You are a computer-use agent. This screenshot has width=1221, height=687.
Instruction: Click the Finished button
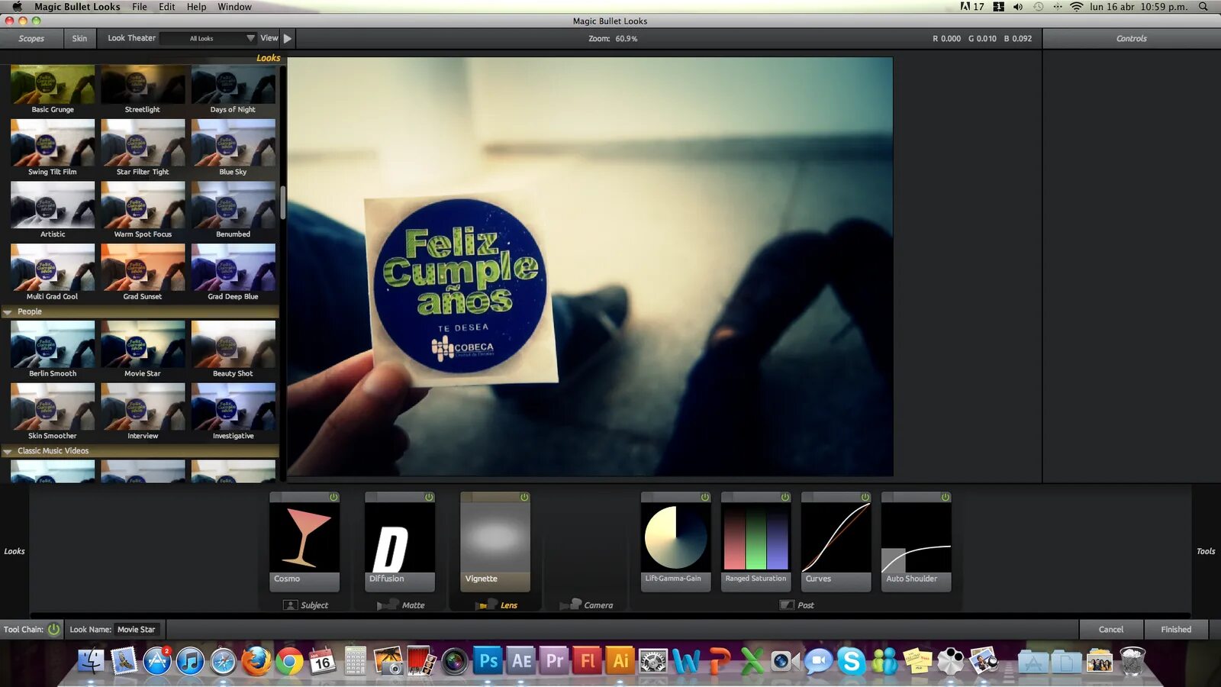tap(1176, 630)
